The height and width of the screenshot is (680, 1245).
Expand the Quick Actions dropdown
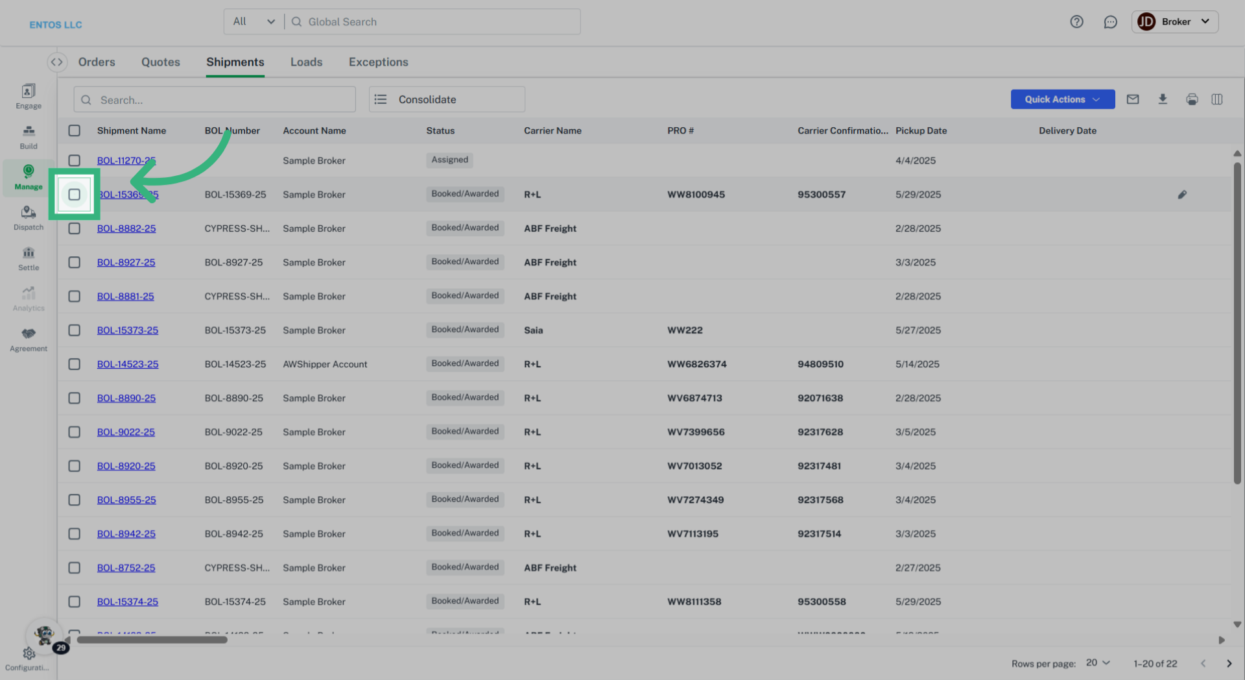1062,99
